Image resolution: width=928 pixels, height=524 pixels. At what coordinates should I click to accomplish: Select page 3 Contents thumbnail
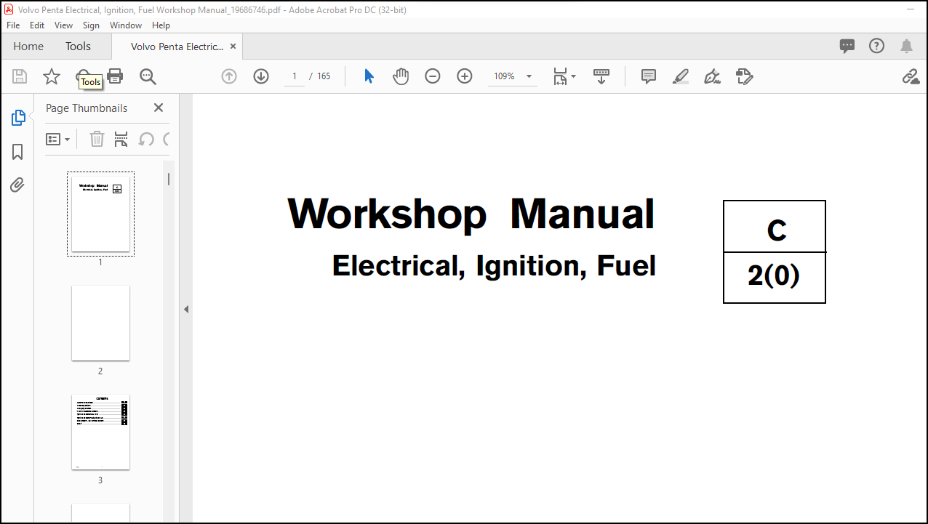click(100, 432)
